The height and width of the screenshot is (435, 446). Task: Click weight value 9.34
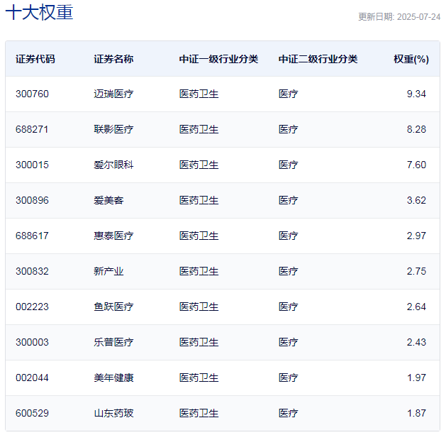click(x=416, y=94)
